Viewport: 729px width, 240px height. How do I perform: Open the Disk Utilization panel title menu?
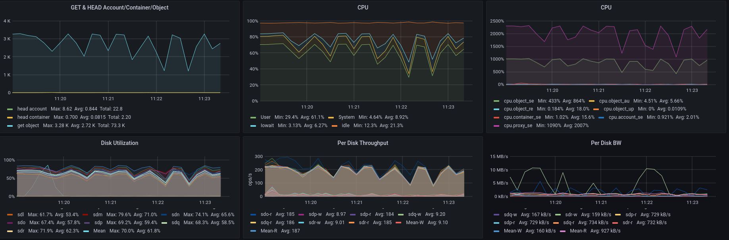(119, 143)
